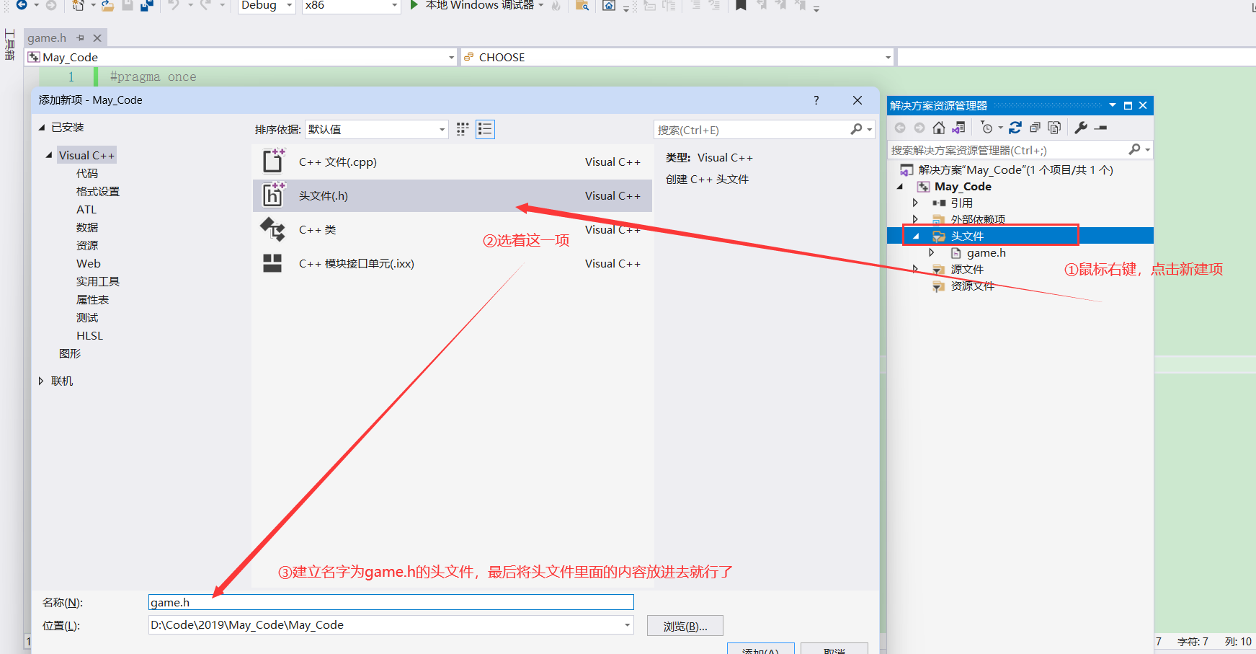Click the Solution Explorer forward arrow icon
This screenshot has height=654, width=1256.
919,128
